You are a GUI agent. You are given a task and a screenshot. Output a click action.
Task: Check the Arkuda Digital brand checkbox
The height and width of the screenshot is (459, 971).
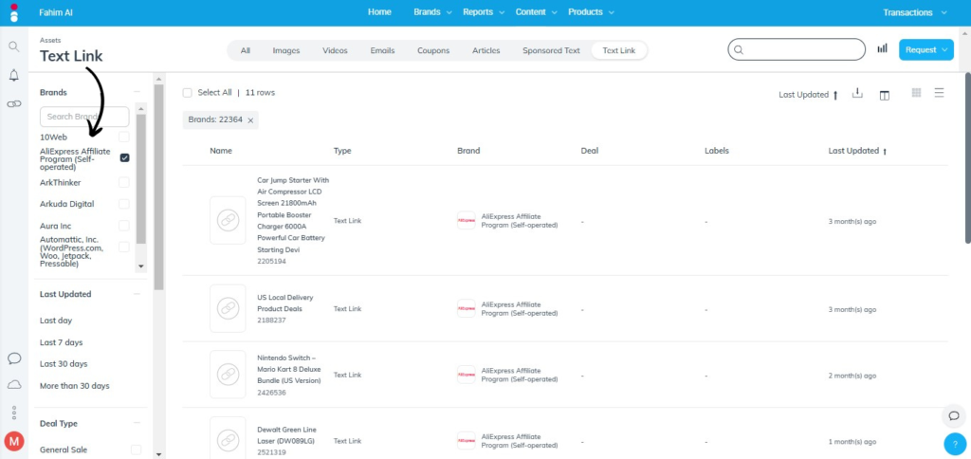click(x=124, y=204)
